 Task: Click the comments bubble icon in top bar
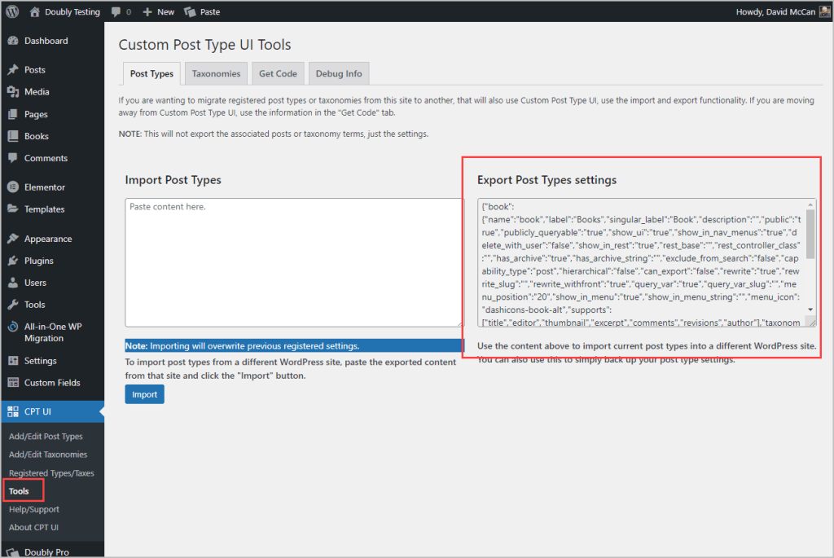[116, 11]
